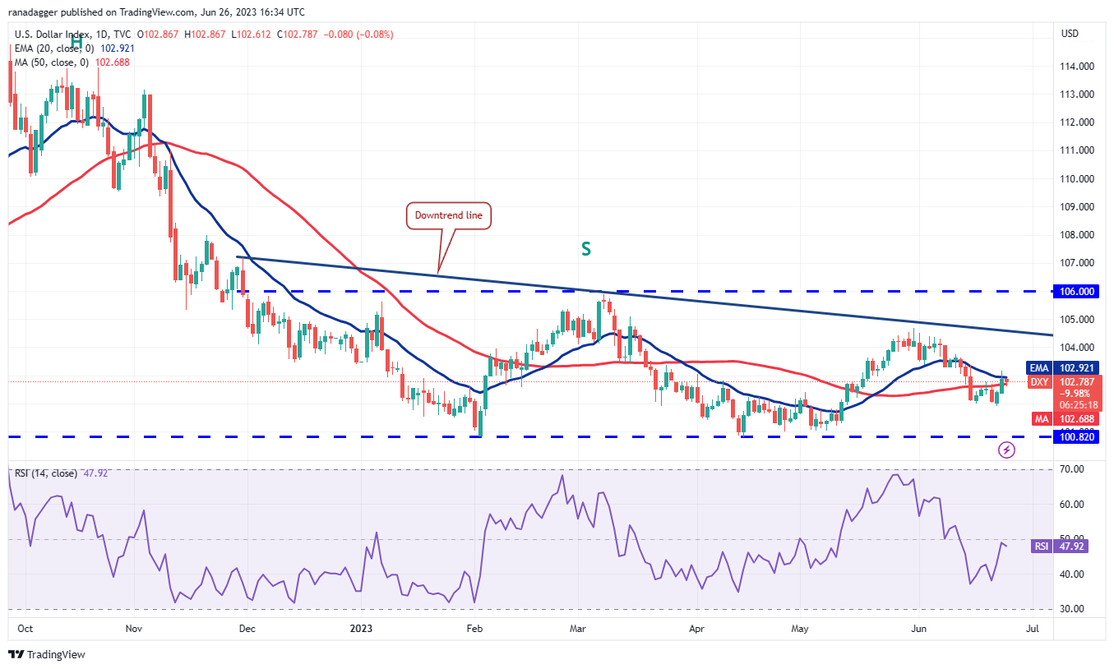Image resolution: width=1114 pixels, height=669 pixels.
Task: Click the RSI (14, close) indicator legend
Action: point(46,473)
